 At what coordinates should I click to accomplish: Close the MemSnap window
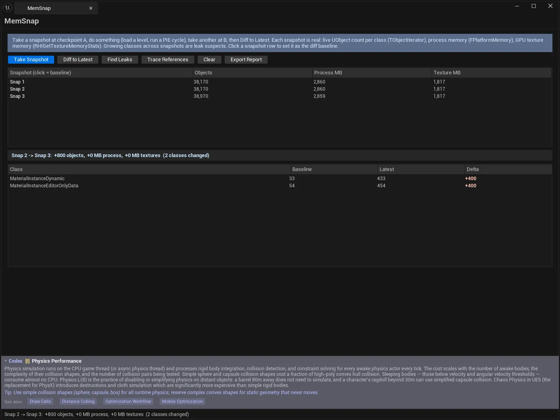point(550,6)
